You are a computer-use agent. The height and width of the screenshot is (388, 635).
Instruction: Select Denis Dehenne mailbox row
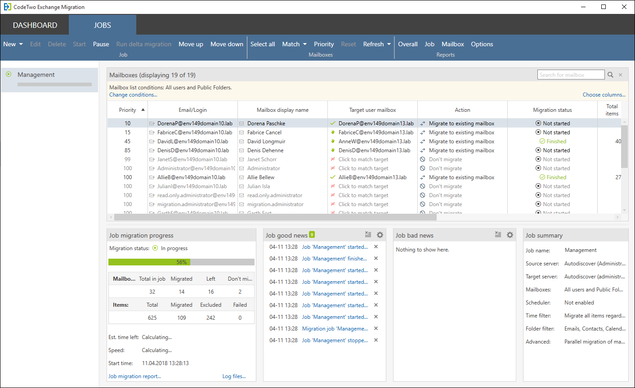(x=364, y=150)
